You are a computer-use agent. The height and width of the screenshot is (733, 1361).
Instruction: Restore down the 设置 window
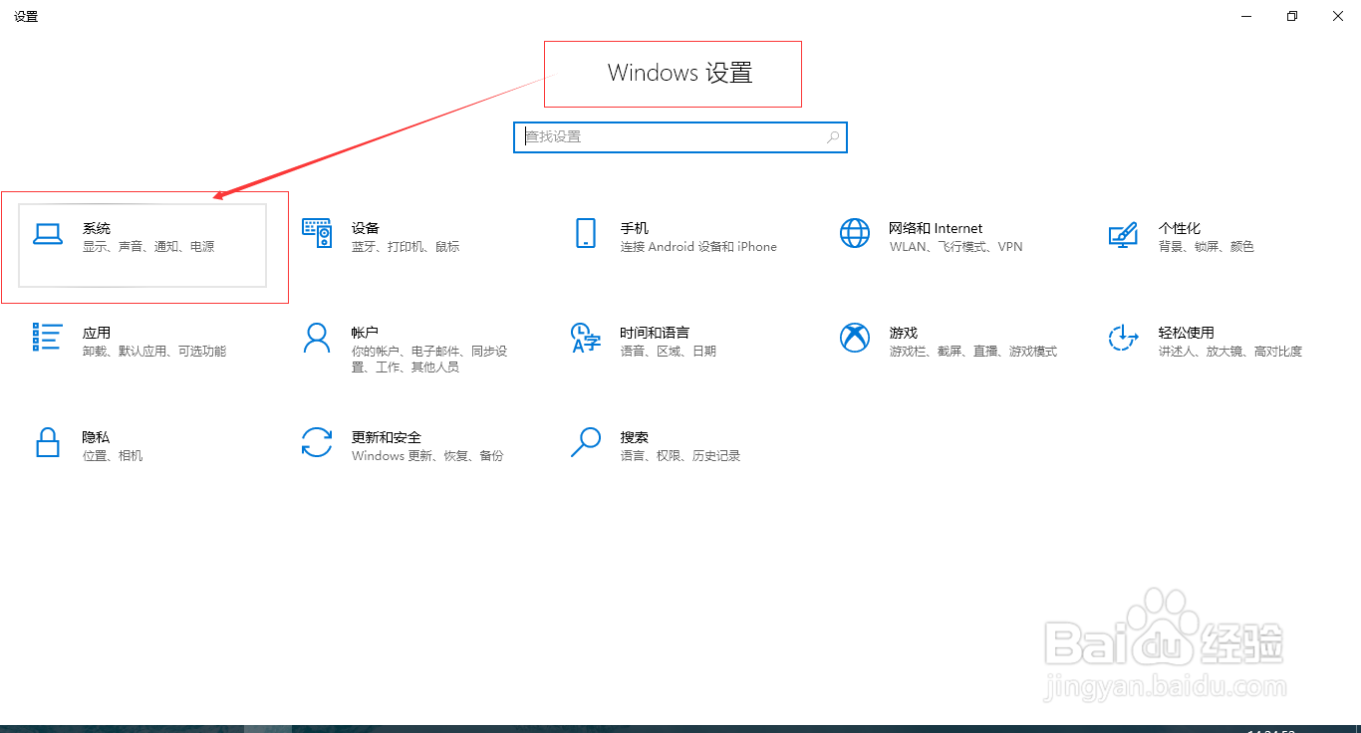(x=1292, y=16)
